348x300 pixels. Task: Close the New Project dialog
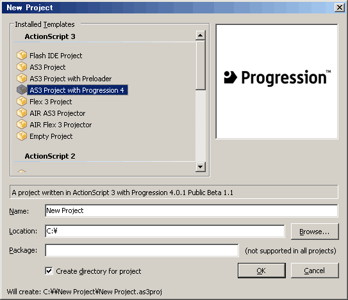click(x=340, y=8)
